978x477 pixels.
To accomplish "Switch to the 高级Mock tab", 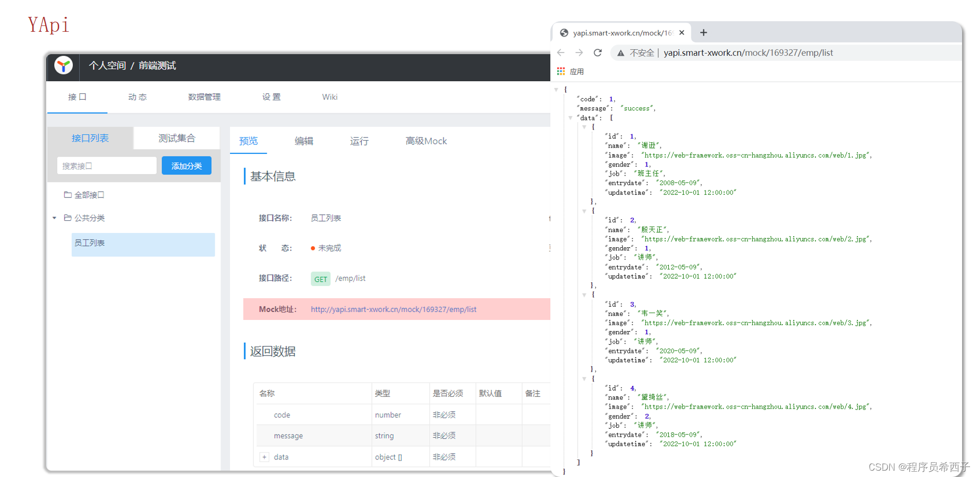I will tap(426, 141).
